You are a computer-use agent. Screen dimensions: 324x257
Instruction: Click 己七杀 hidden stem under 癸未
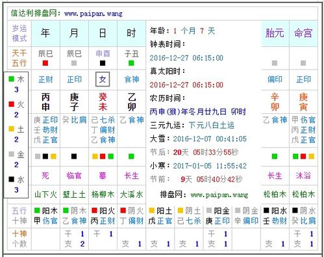(103, 120)
